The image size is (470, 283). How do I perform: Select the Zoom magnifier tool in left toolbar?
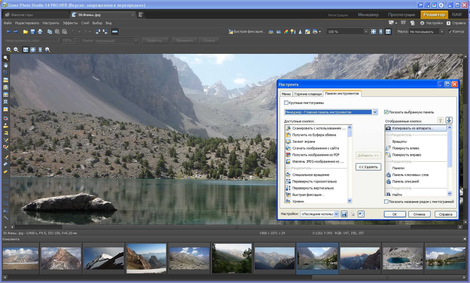pos(5,58)
